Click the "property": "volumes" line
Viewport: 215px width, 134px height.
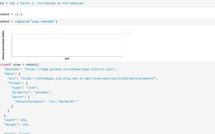click(31, 92)
